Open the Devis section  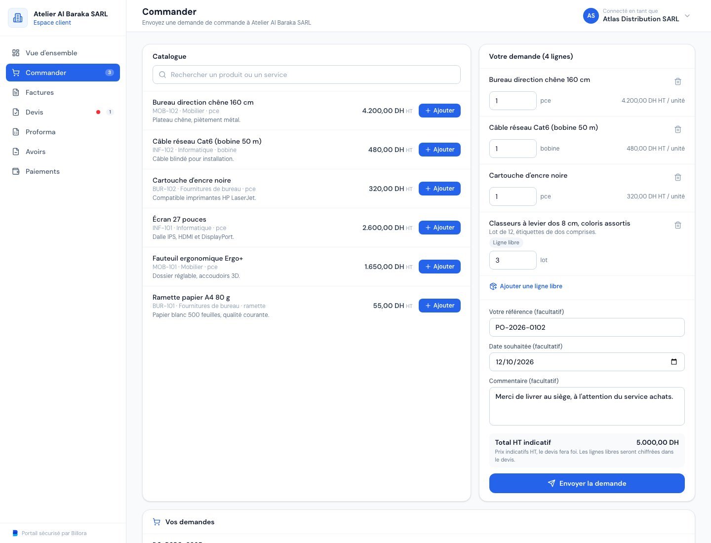tap(63, 112)
